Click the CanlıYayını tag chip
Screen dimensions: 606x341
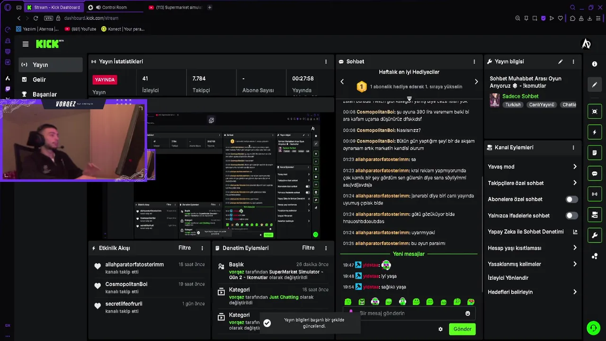[542, 105]
